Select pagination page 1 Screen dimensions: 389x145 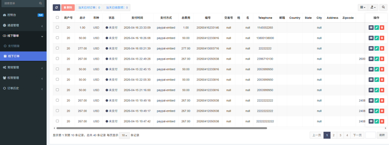point(327,135)
